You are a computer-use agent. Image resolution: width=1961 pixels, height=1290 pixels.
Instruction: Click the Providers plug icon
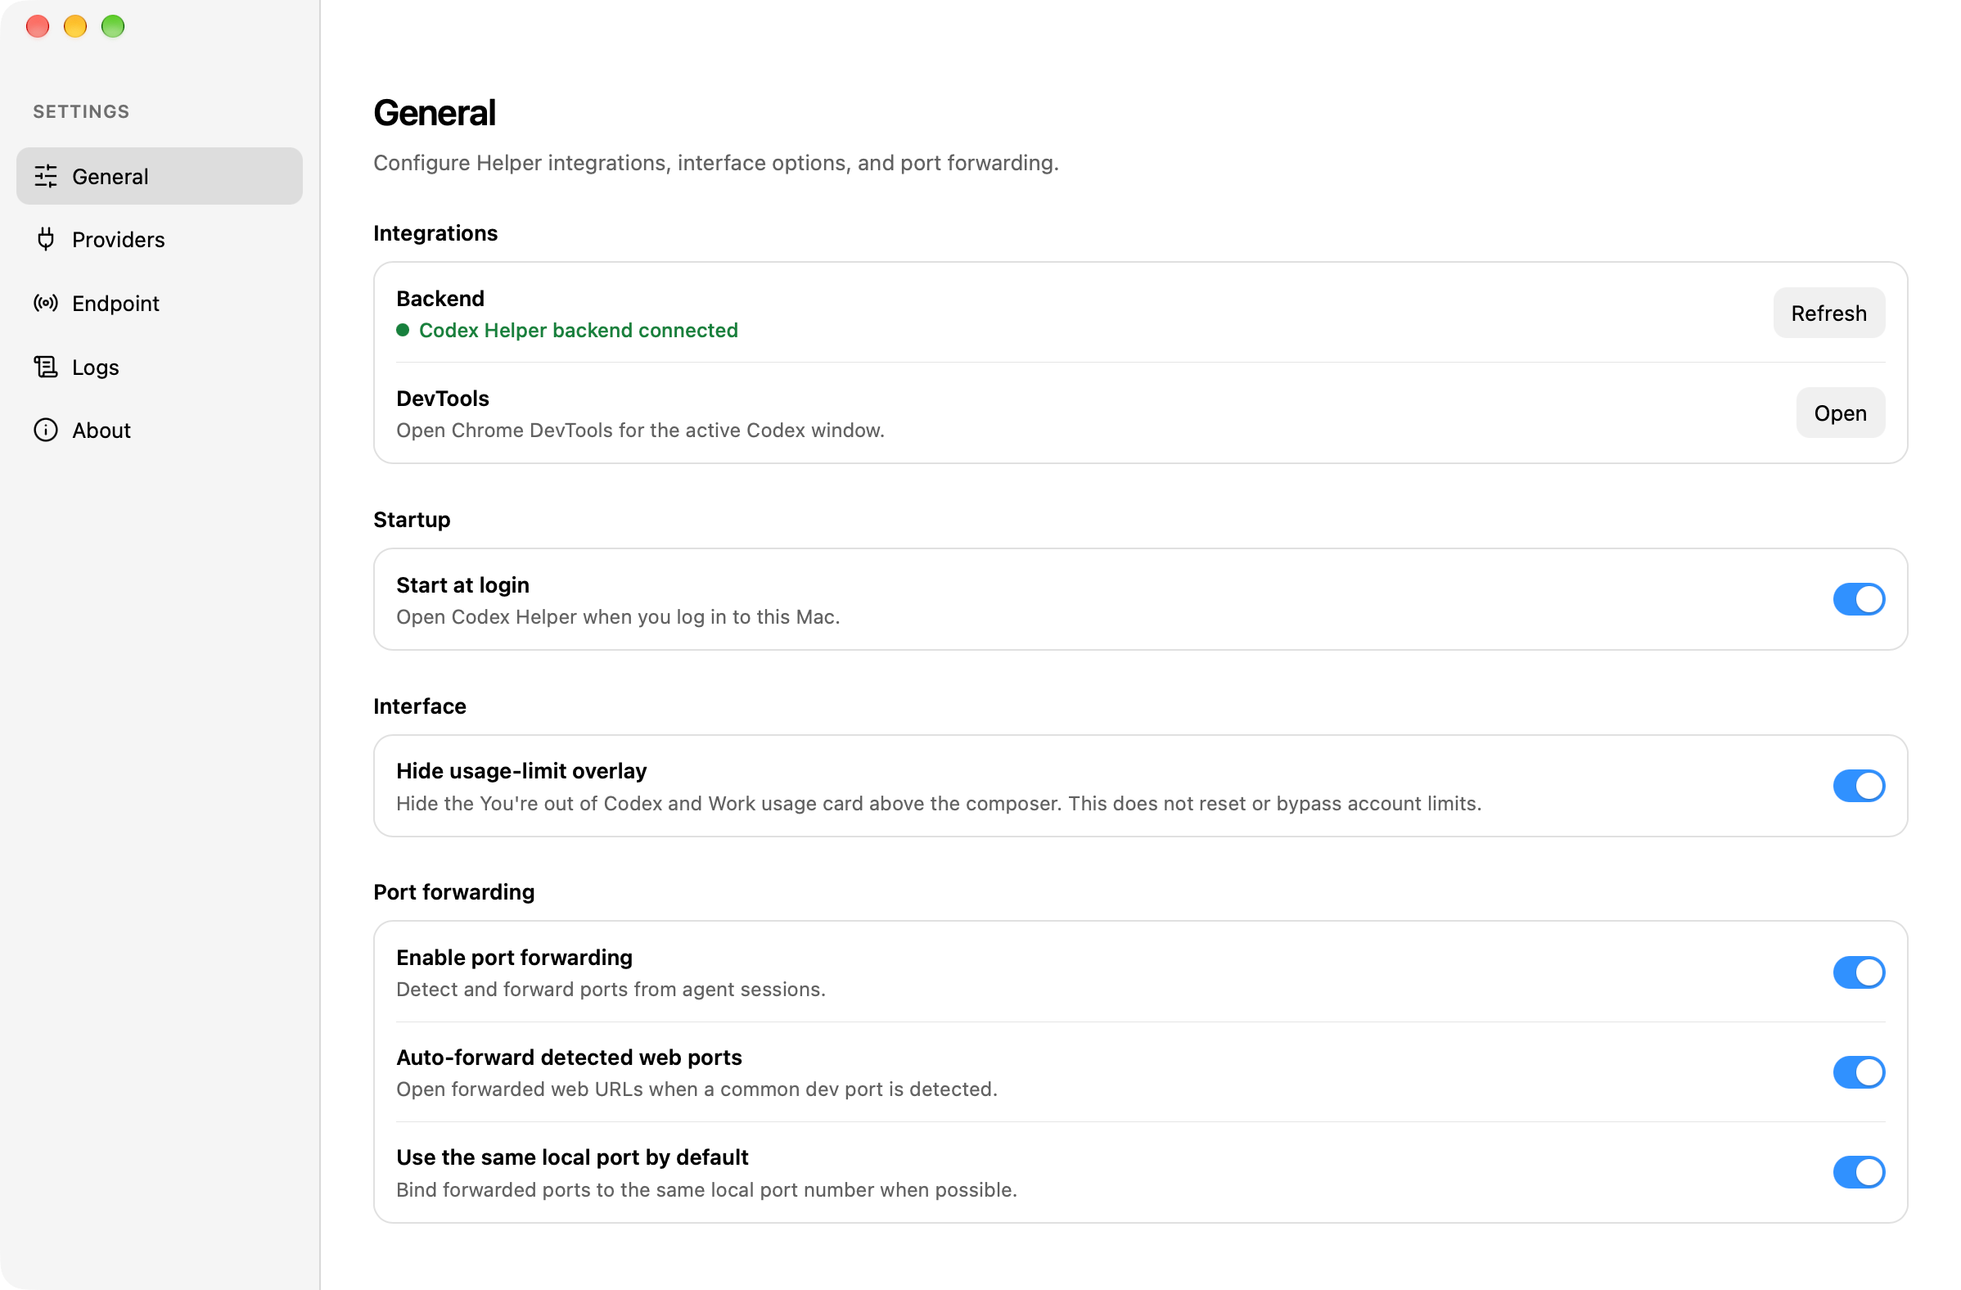coord(45,239)
